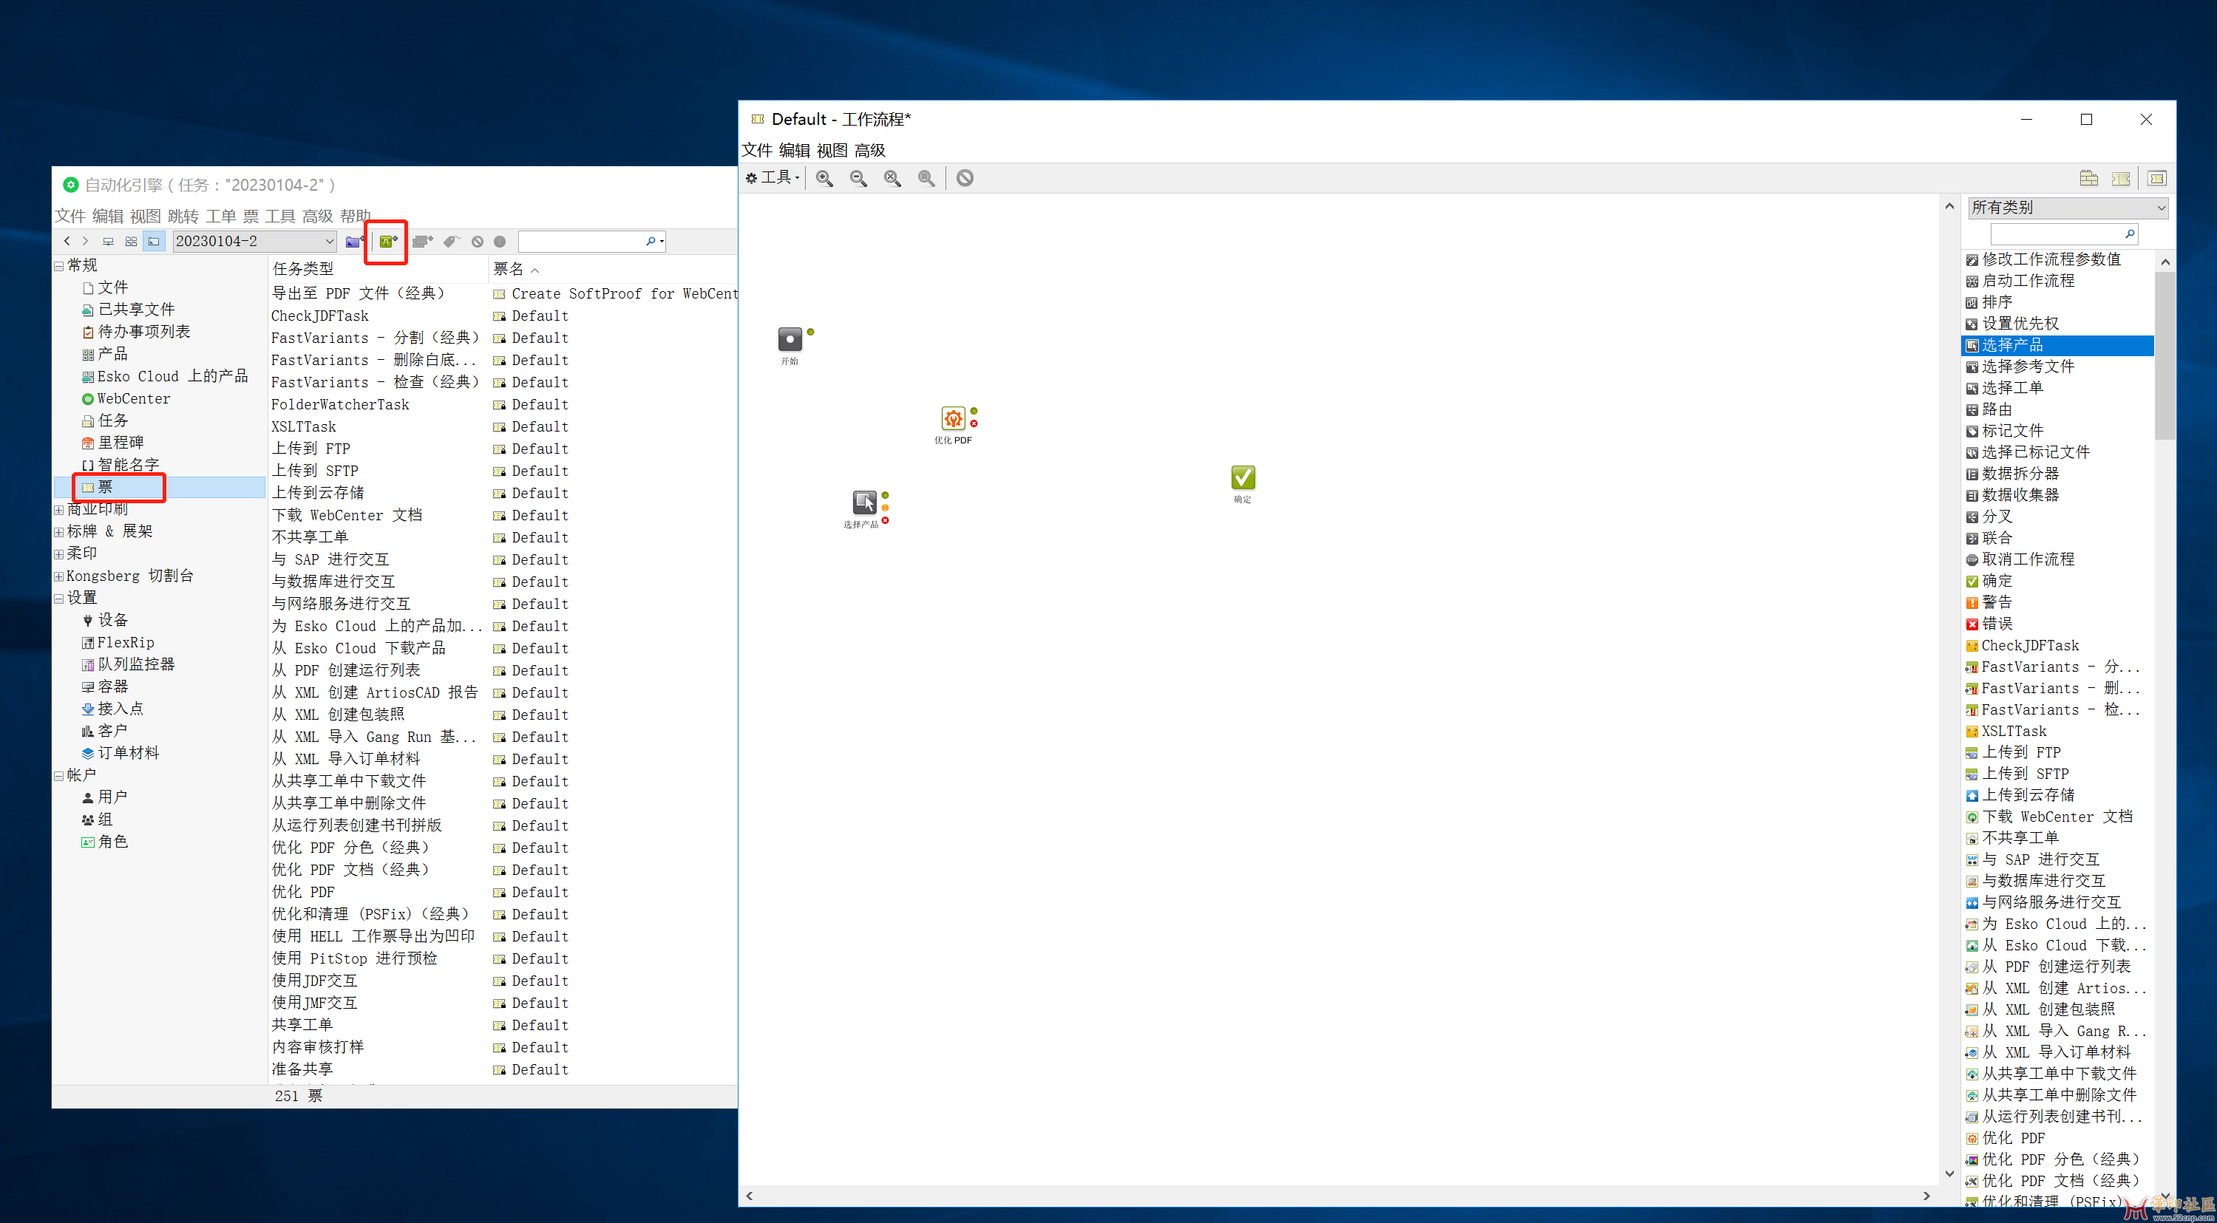The image size is (2217, 1223).
Task: Expand the Kongsberg 切割台 tree node
Action: (58, 576)
